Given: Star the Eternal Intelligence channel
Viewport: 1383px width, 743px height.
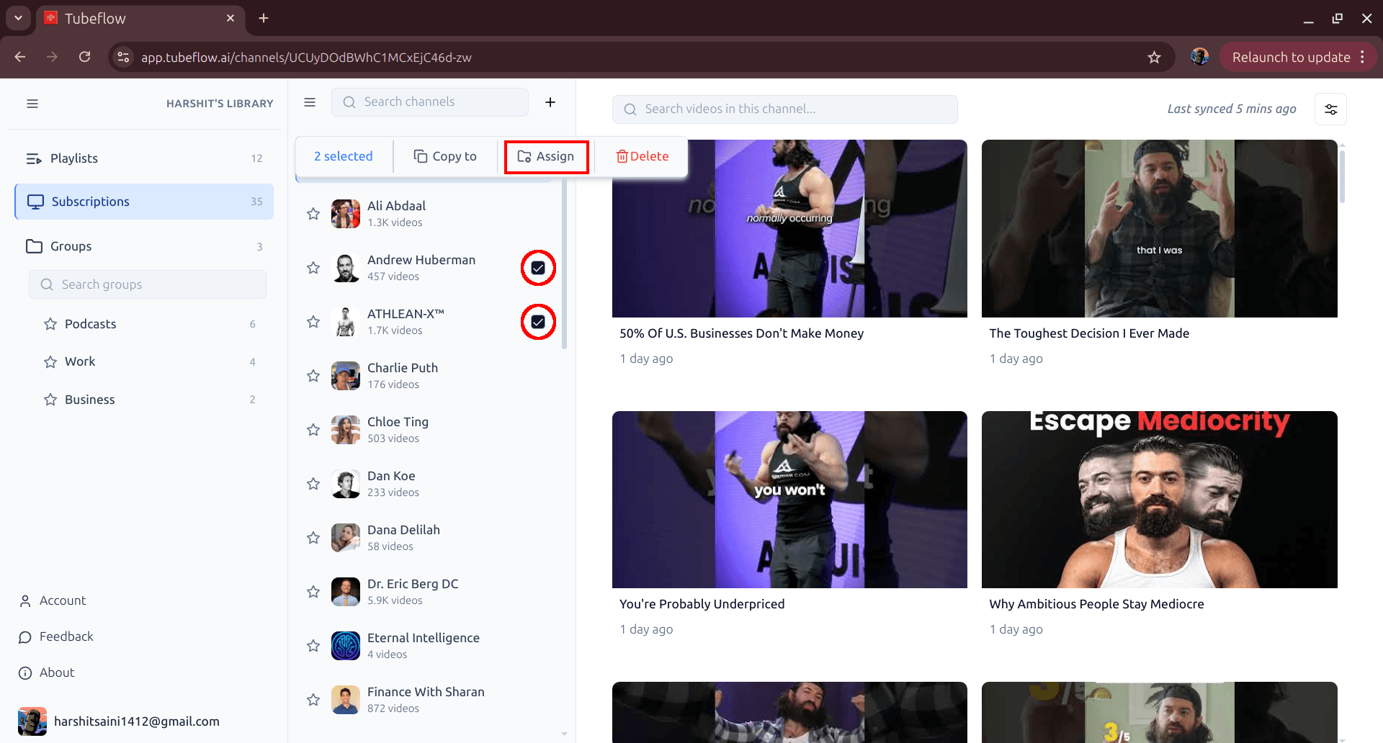Looking at the screenshot, I should (313, 645).
